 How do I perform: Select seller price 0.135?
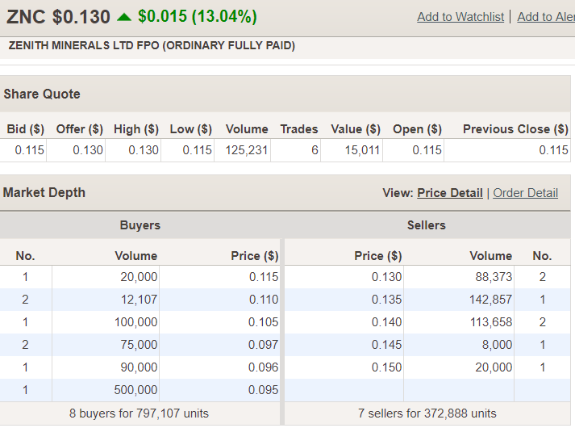point(386,300)
